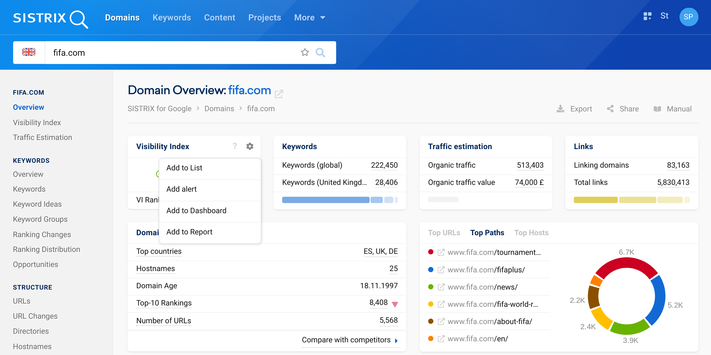
Task: Click the search magnifier icon in toolbar
Action: (x=320, y=52)
